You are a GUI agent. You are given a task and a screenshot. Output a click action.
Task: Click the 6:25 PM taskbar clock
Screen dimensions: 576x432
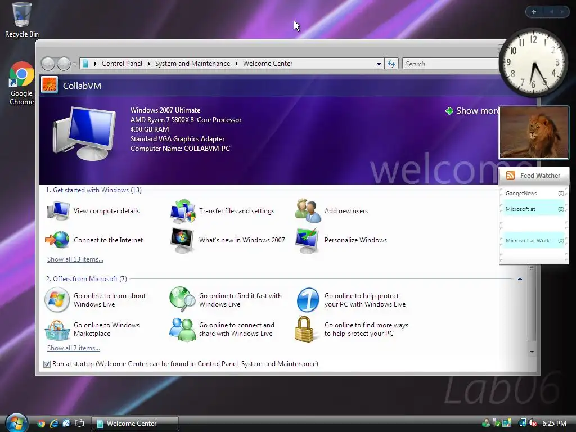tap(554, 423)
